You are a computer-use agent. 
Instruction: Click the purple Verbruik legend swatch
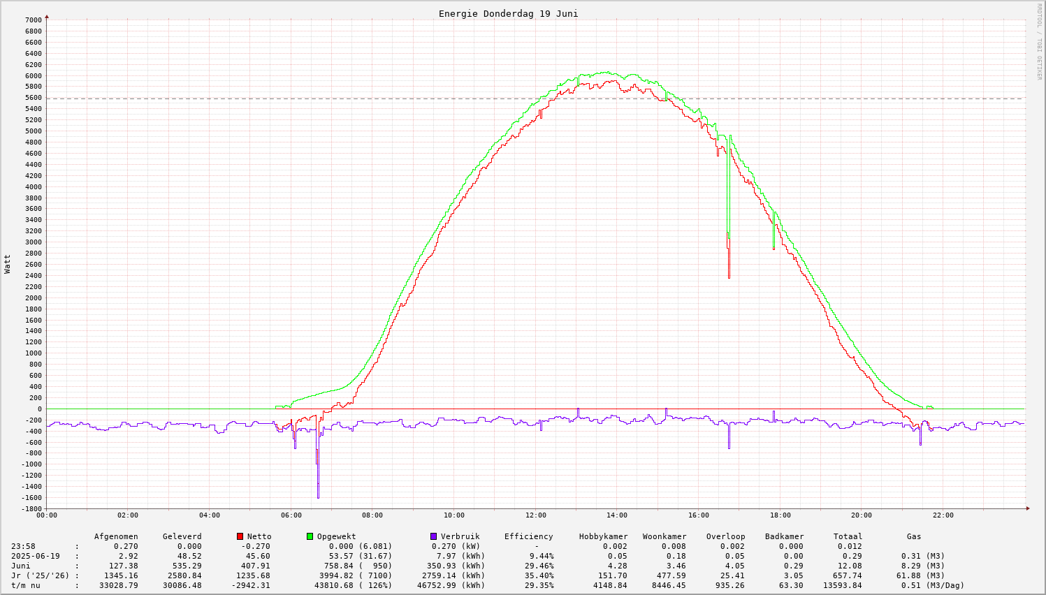(433, 536)
